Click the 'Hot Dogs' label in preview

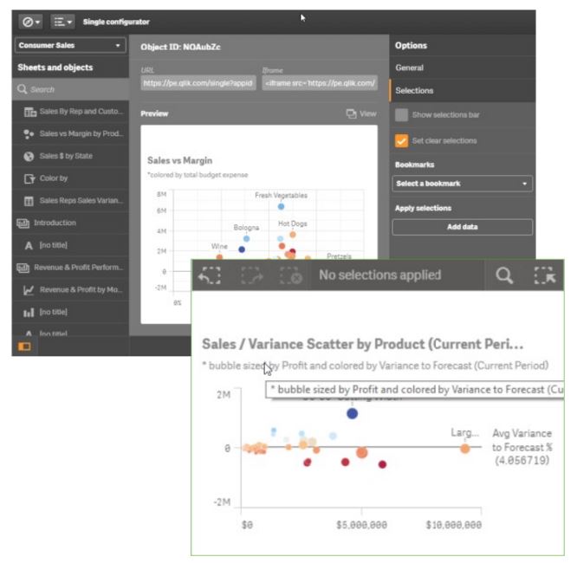[x=293, y=223]
